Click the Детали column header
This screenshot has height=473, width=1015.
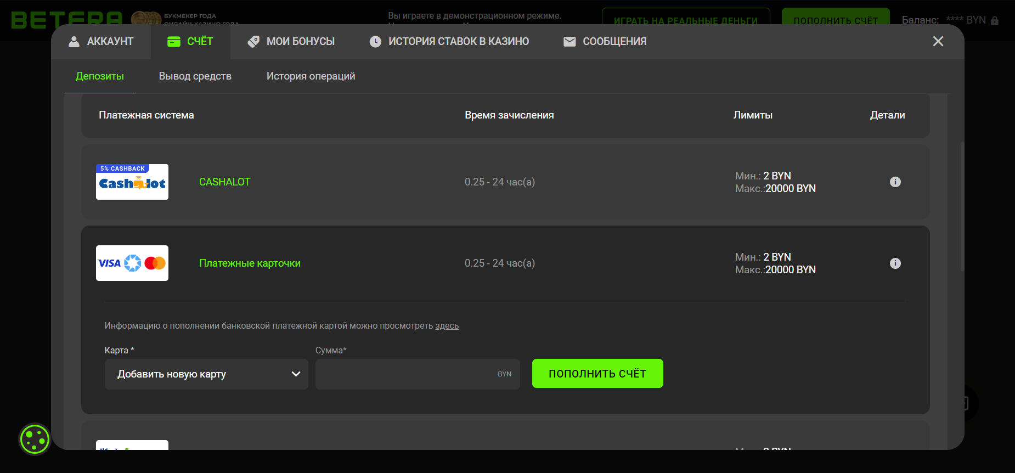click(x=887, y=115)
